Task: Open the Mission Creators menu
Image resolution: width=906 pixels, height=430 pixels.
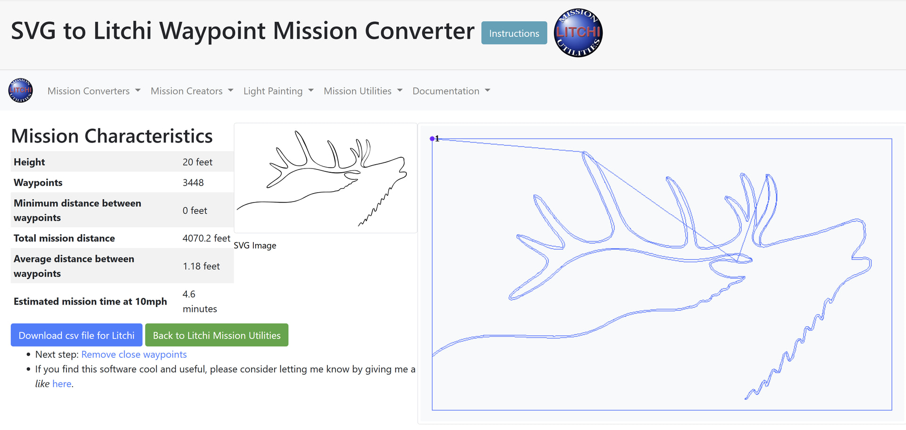Action: 192,91
